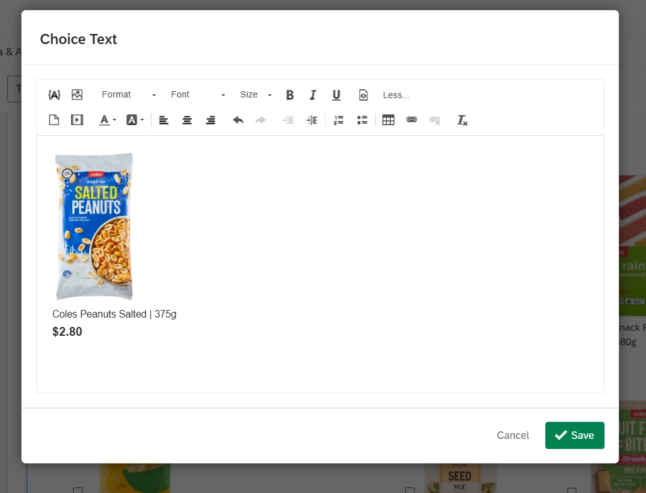Select the Salted Peanuts product image
646x493 pixels.
(x=94, y=226)
